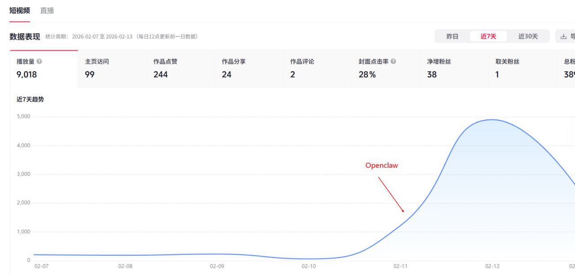The image size is (575, 275).
Task: Show the 作品点赞 trend card
Action: [x=181, y=69]
